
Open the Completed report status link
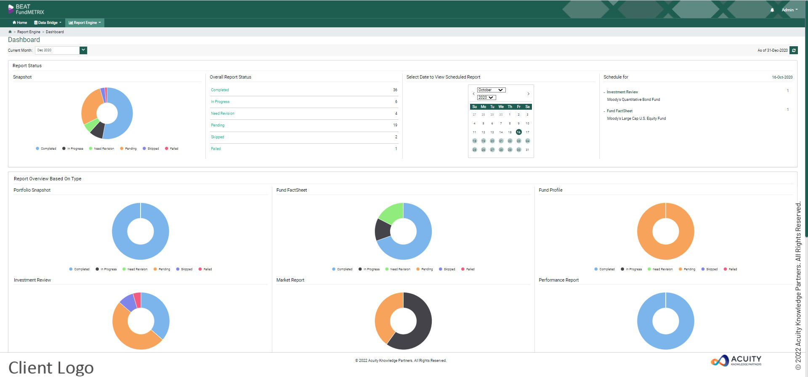point(220,90)
